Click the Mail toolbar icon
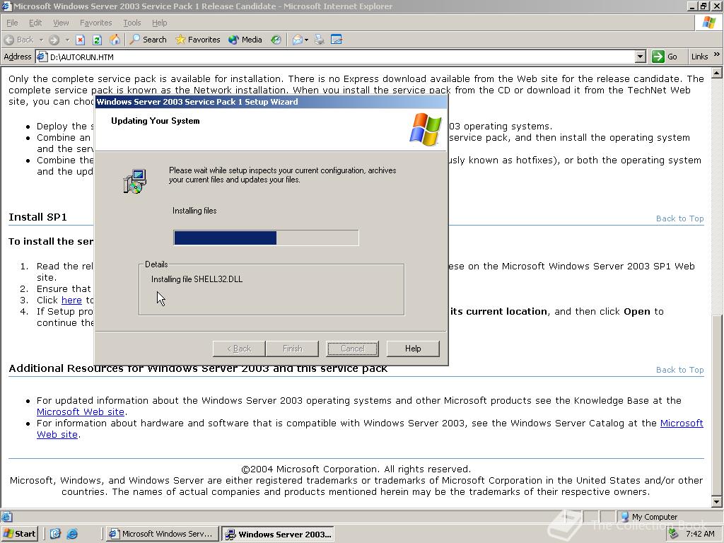Screen dimensions: 724x543 click(x=298, y=40)
